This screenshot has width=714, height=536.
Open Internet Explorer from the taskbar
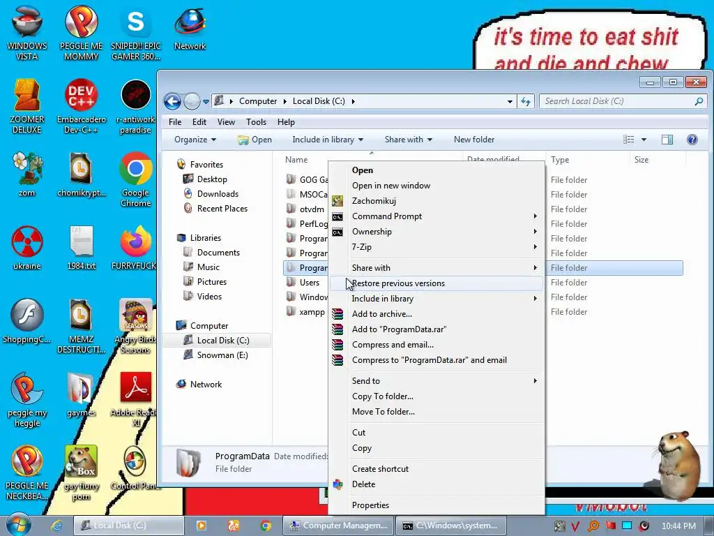click(56, 526)
